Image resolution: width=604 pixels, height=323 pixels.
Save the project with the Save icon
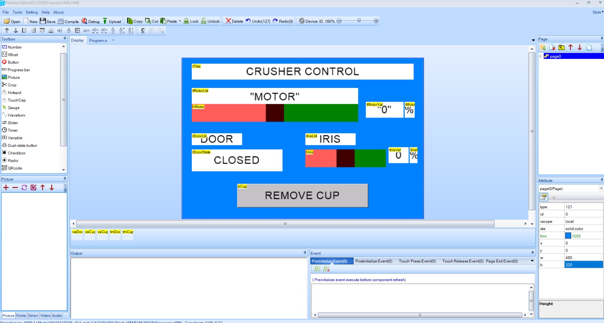click(x=48, y=21)
